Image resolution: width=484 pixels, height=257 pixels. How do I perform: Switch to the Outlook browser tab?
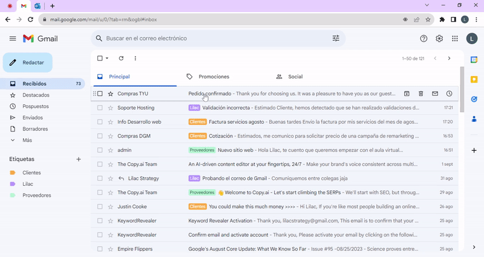38,6
